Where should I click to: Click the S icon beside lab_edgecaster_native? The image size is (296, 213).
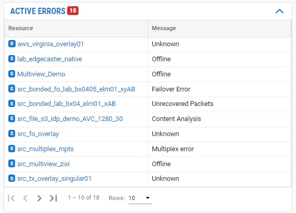pyautogui.click(x=11, y=59)
